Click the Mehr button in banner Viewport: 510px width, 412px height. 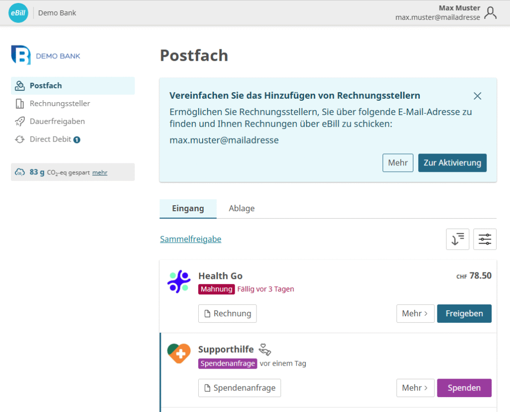[398, 163]
